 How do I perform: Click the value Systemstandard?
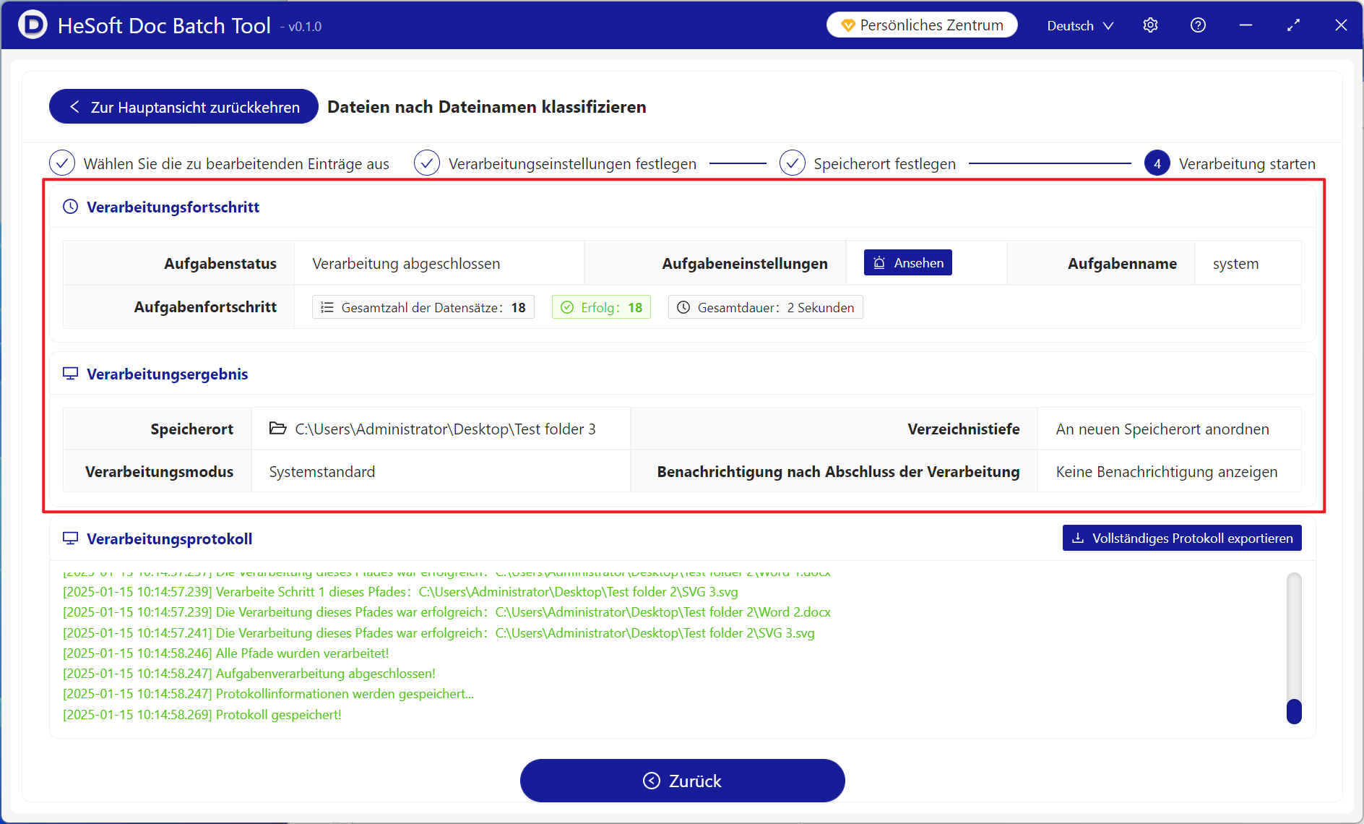pyautogui.click(x=322, y=472)
